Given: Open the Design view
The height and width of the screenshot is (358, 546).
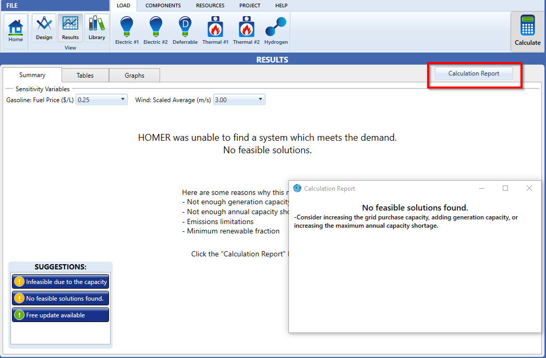Looking at the screenshot, I should coord(44,28).
